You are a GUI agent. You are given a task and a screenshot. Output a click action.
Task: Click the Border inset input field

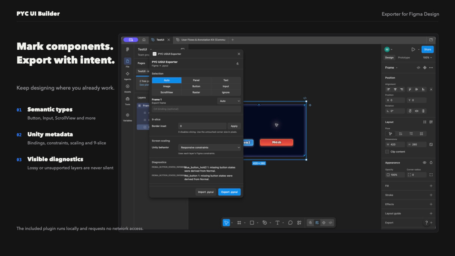(202, 126)
